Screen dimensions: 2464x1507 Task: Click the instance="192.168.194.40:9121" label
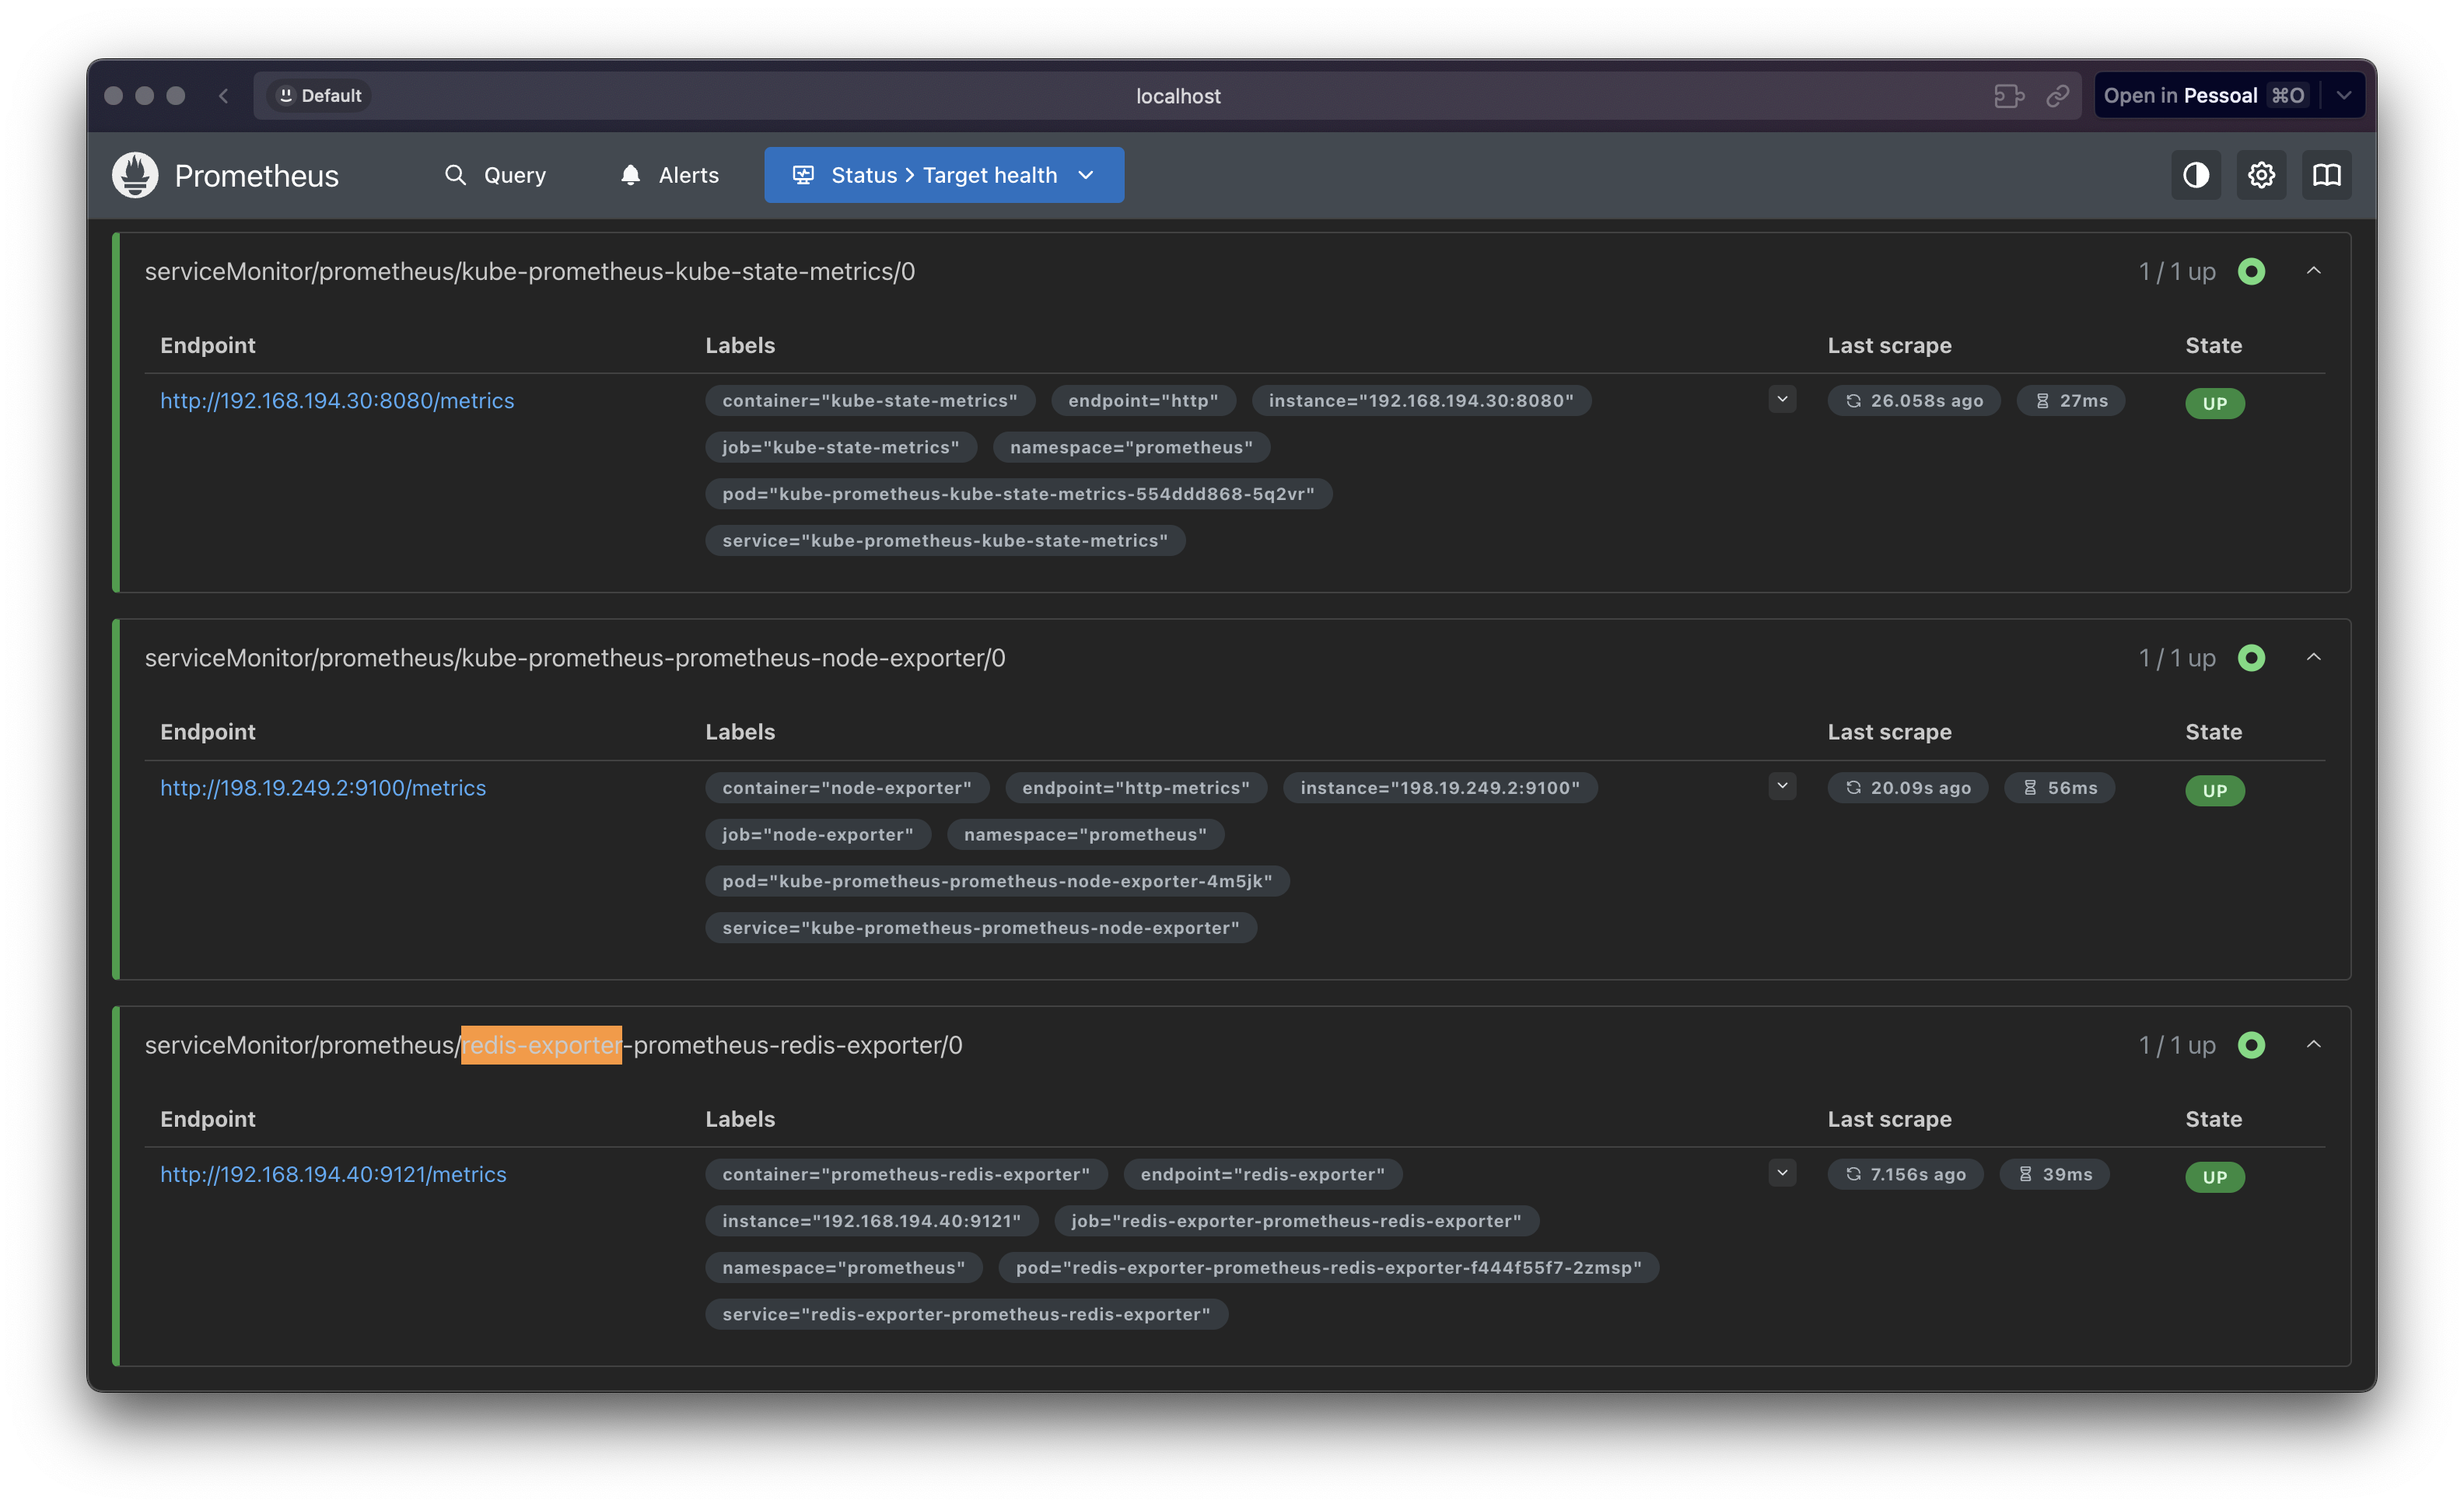[872, 1221]
